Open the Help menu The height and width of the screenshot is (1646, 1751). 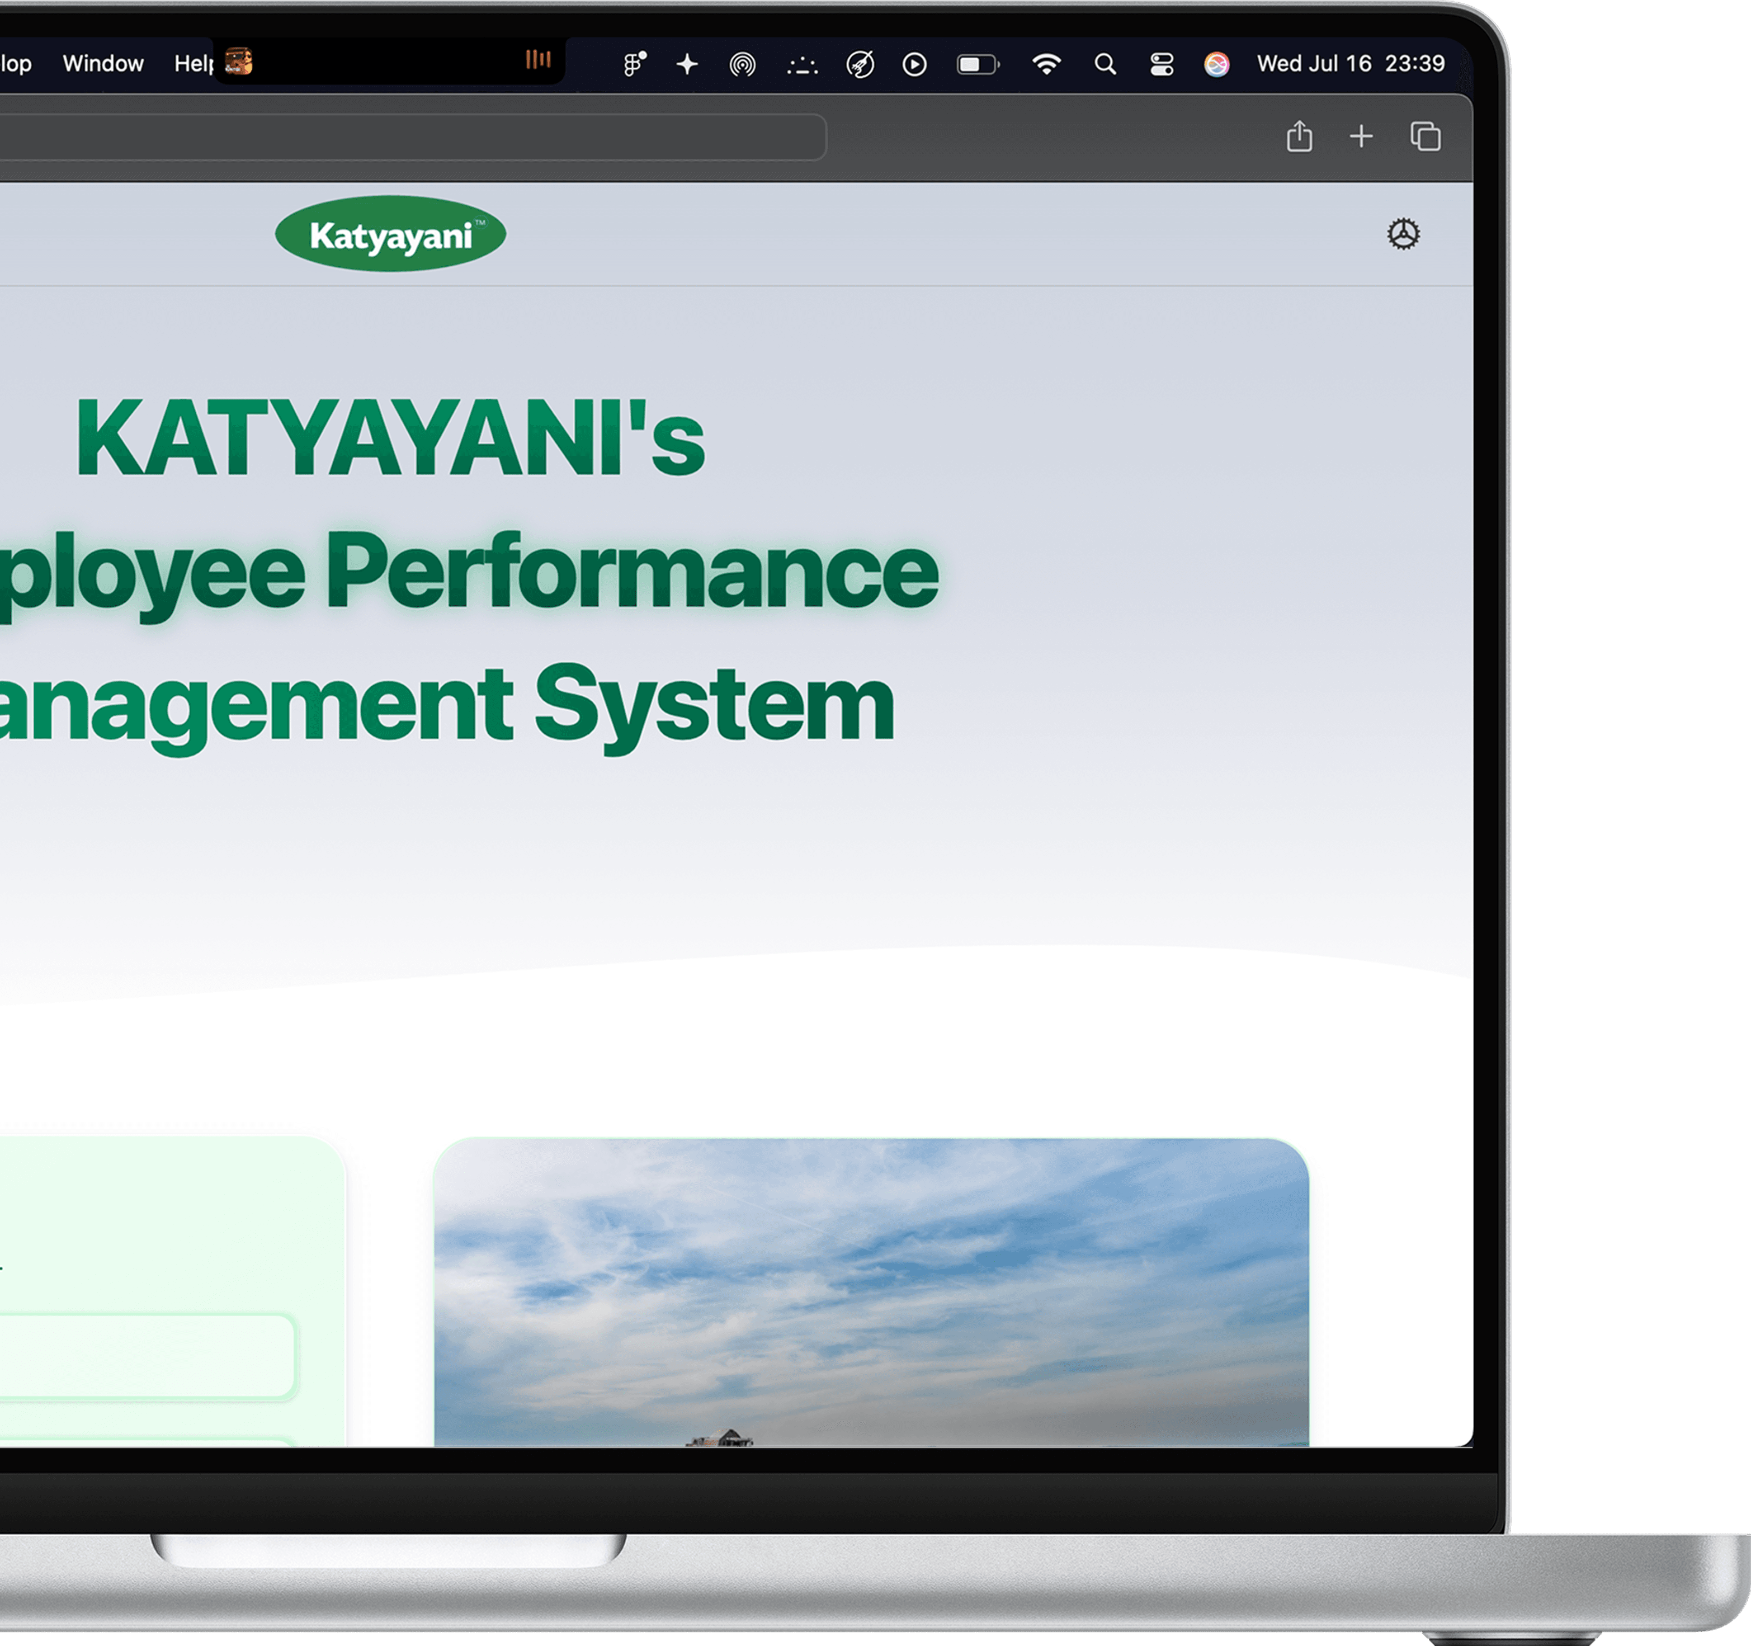click(x=193, y=63)
